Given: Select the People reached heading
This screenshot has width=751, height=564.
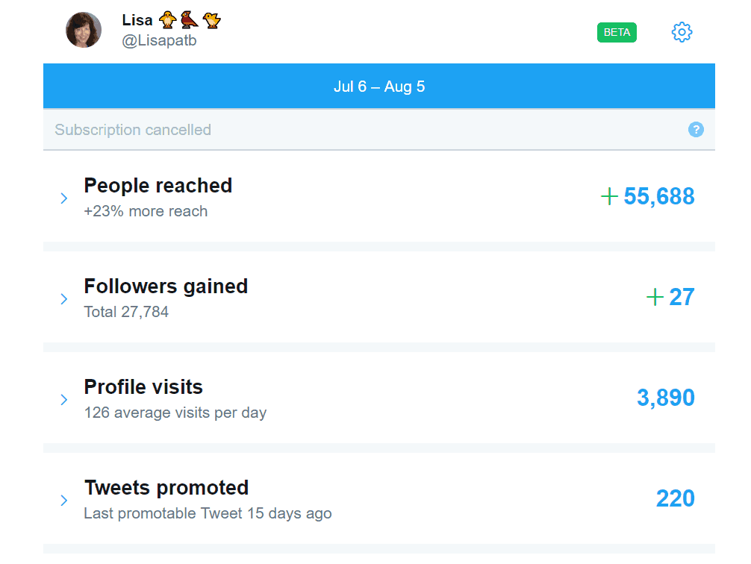Looking at the screenshot, I should point(158,186).
